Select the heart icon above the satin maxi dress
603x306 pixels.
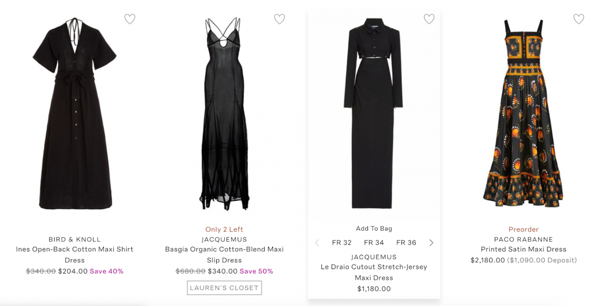click(x=577, y=18)
